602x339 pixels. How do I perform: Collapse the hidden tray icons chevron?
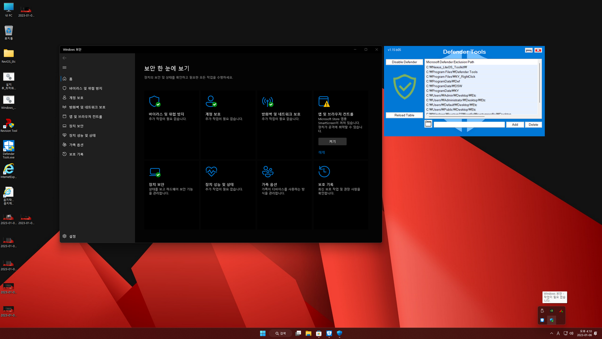551,333
